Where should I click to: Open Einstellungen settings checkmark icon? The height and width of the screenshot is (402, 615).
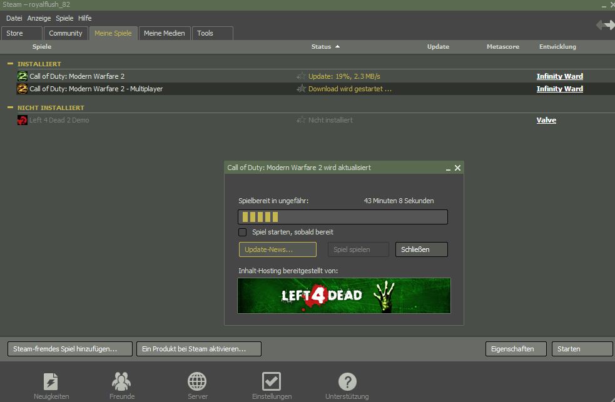click(272, 381)
